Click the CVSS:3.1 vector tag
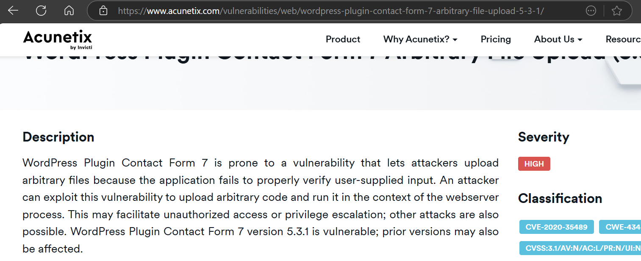641x261 pixels. coord(580,248)
